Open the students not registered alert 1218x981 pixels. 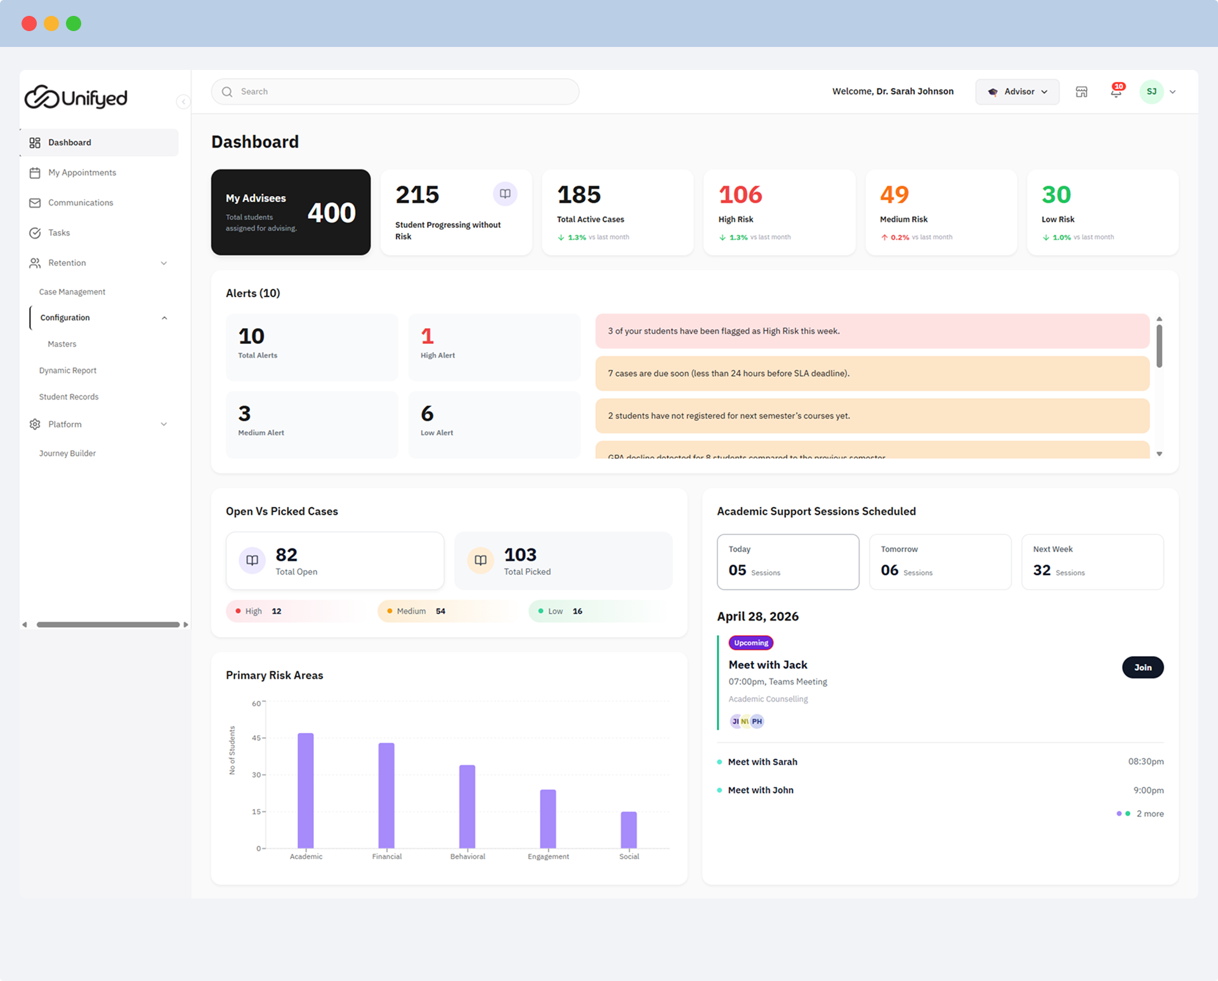point(872,416)
